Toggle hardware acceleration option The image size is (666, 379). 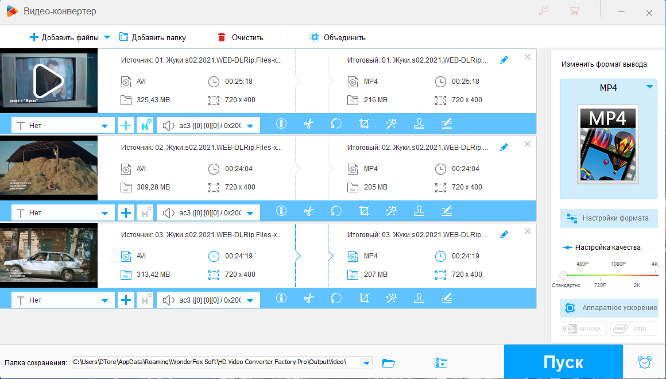pos(609,308)
